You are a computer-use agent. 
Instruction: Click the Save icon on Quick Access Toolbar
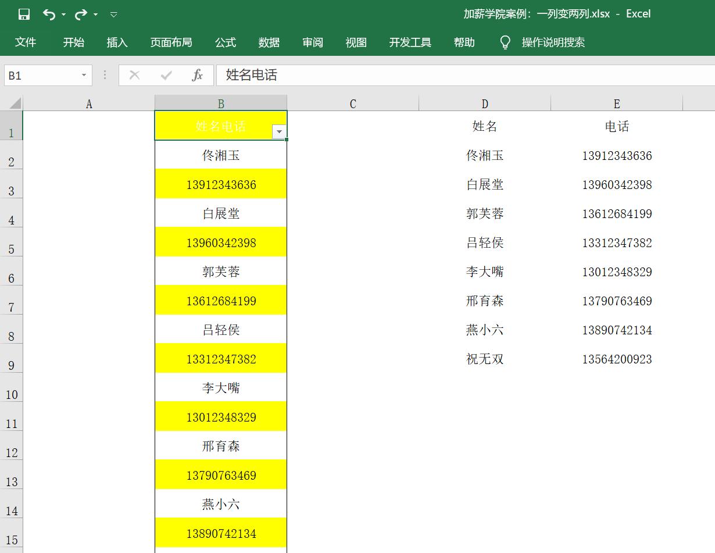pyautogui.click(x=23, y=14)
